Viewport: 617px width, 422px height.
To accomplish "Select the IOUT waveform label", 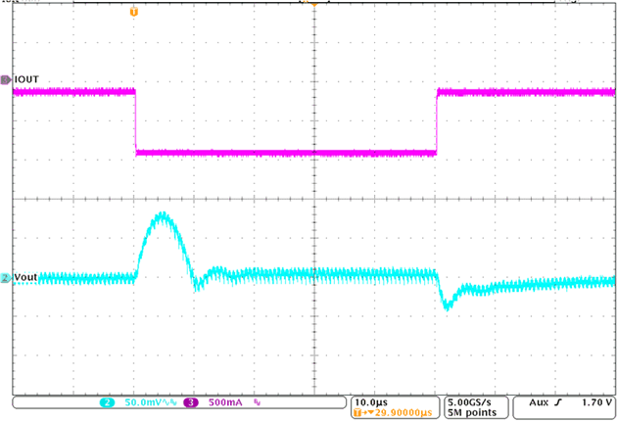I will click(x=26, y=78).
